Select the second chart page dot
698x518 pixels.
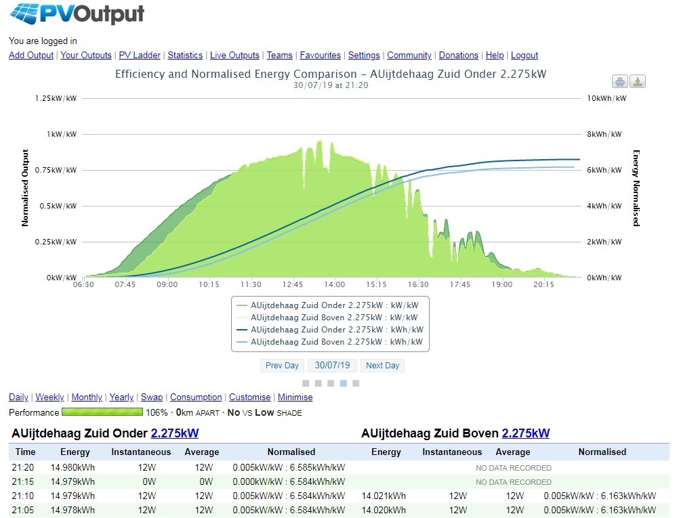(319, 383)
